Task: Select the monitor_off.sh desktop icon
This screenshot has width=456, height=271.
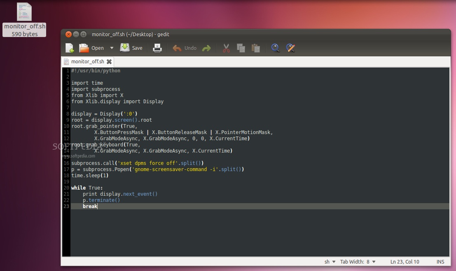Action: point(24,12)
